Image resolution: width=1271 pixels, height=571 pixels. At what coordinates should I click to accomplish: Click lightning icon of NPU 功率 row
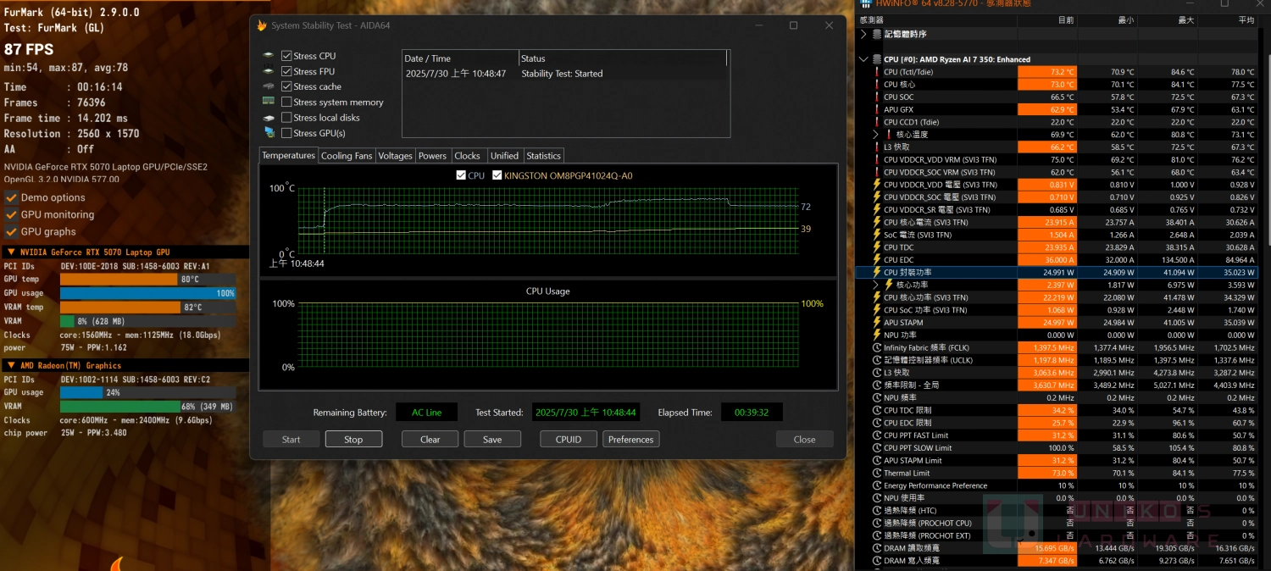tap(877, 335)
